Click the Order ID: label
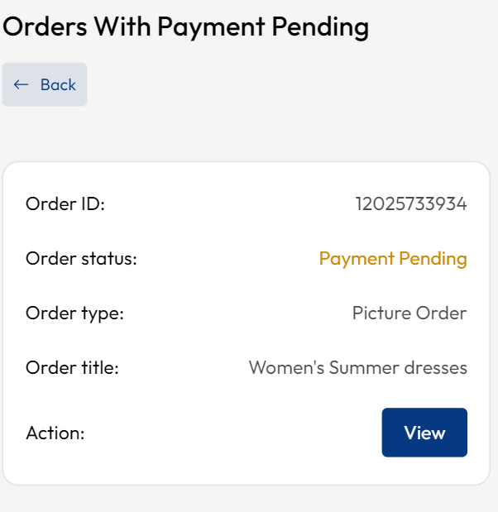 pyautogui.click(x=65, y=203)
